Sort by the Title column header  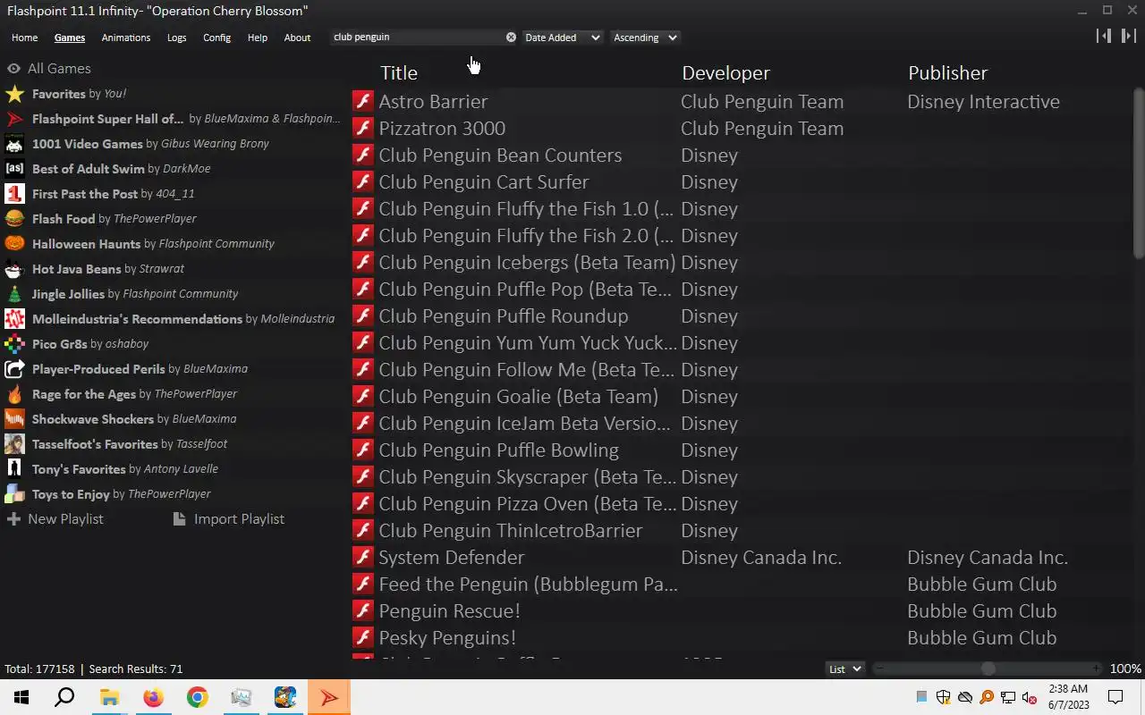pyautogui.click(x=399, y=73)
